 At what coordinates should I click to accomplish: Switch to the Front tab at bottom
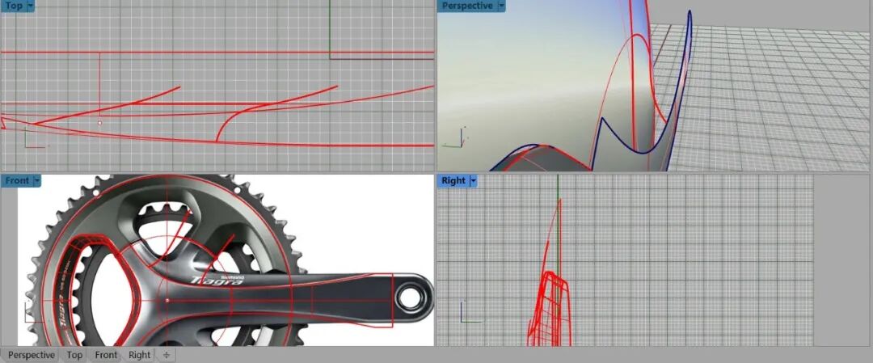(x=106, y=355)
